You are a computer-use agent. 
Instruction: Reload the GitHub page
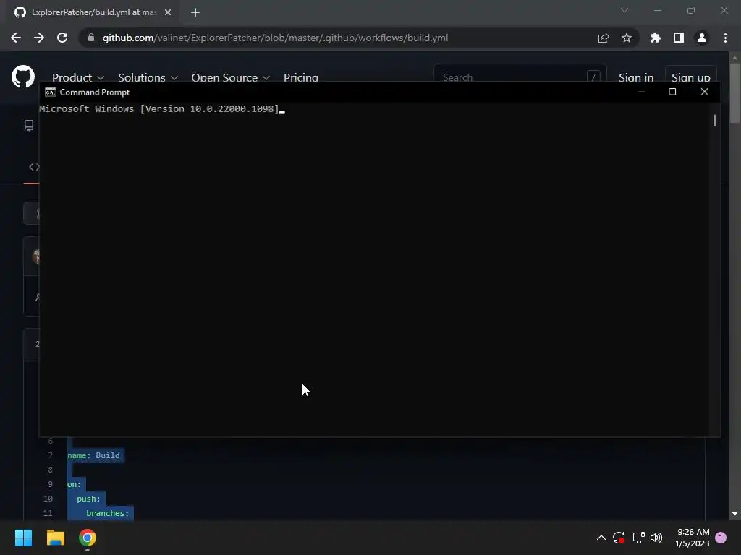point(62,38)
